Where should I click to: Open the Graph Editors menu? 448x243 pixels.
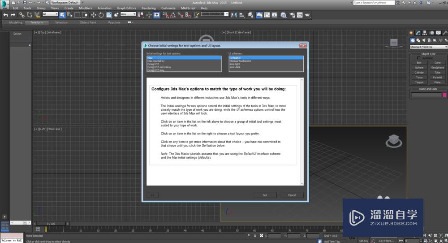point(126,8)
